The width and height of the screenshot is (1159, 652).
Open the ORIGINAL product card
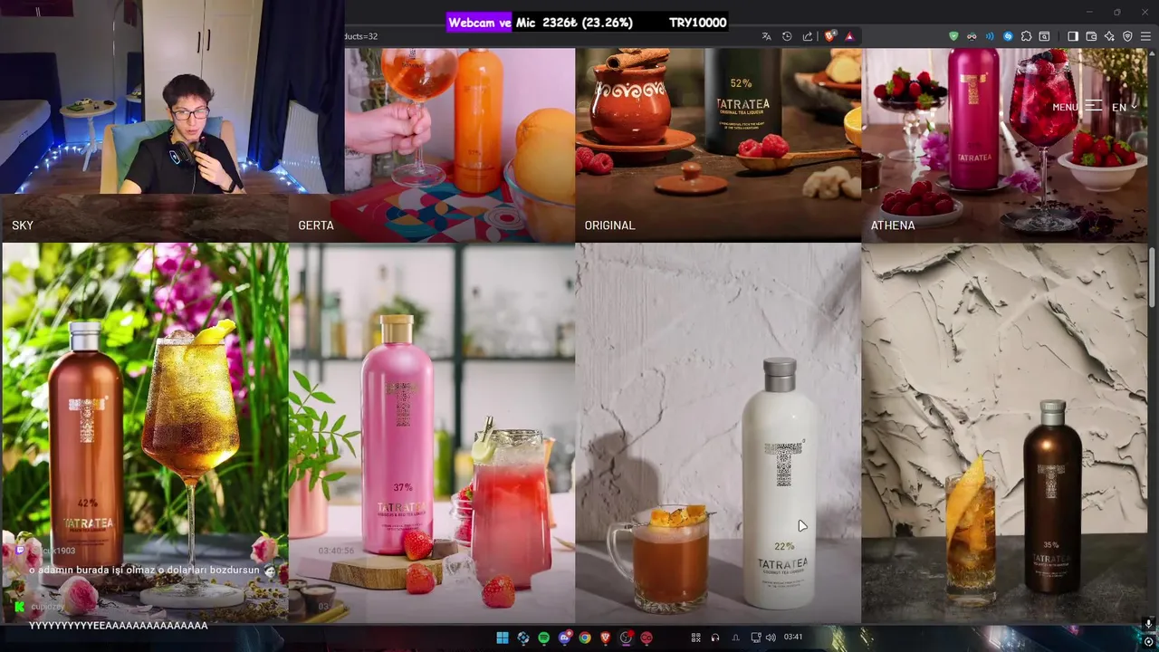point(718,145)
